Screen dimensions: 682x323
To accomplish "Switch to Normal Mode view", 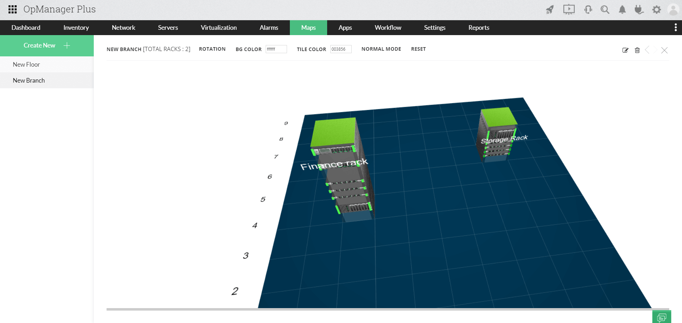I will [381, 49].
